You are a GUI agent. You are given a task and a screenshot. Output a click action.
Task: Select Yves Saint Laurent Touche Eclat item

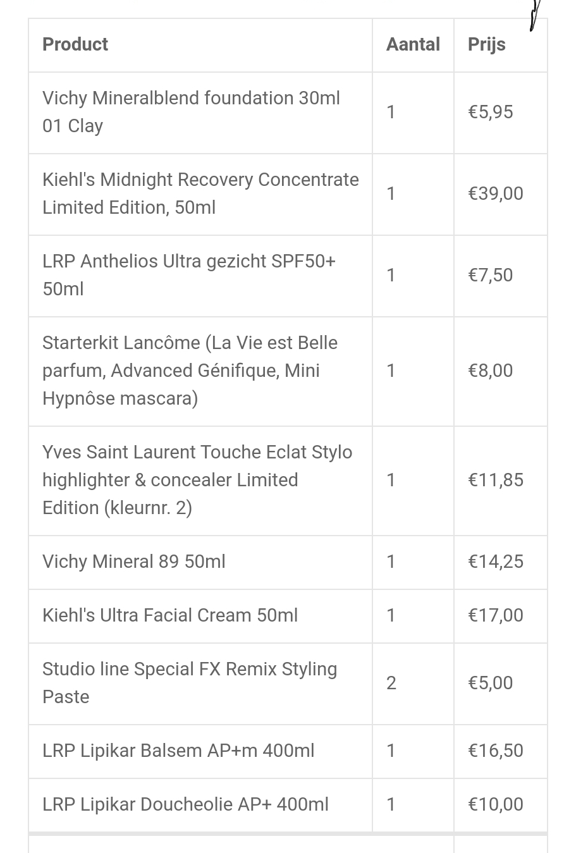click(x=197, y=480)
